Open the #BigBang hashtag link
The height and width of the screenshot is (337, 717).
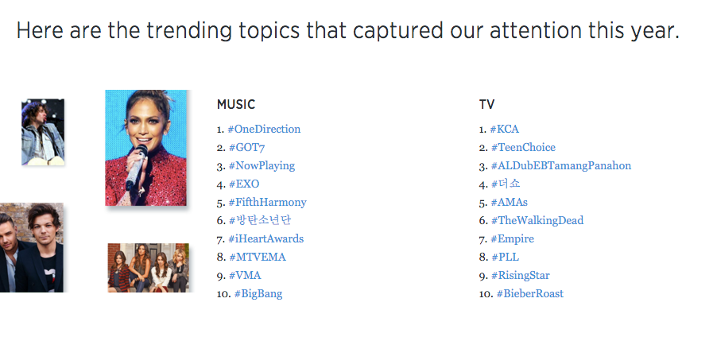(258, 293)
